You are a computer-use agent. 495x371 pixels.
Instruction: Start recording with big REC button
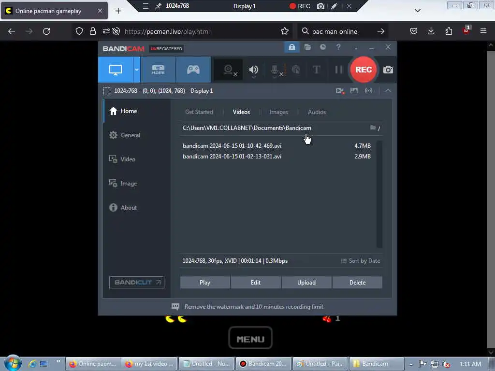pyautogui.click(x=364, y=70)
